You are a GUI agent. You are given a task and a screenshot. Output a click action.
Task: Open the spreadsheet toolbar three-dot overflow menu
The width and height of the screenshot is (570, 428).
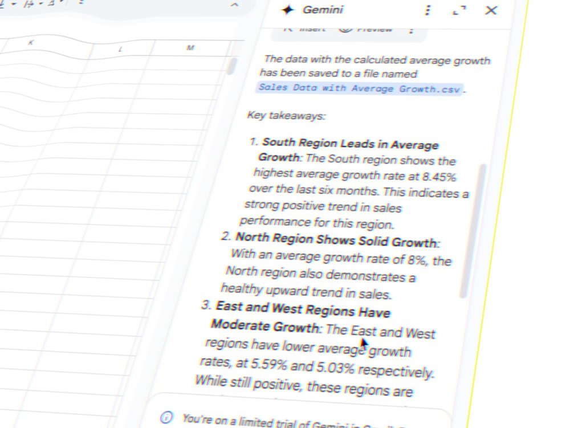(x=81, y=2)
